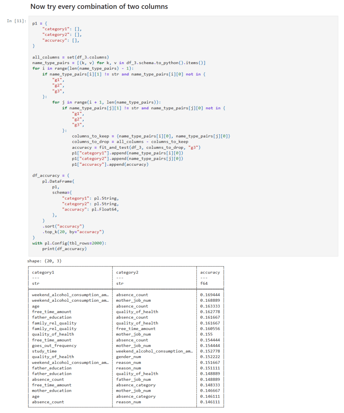Image resolution: width=344 pixels, height=413 pixels.
Task: Select the In [11] cell prompt
Action: [16, 21]
